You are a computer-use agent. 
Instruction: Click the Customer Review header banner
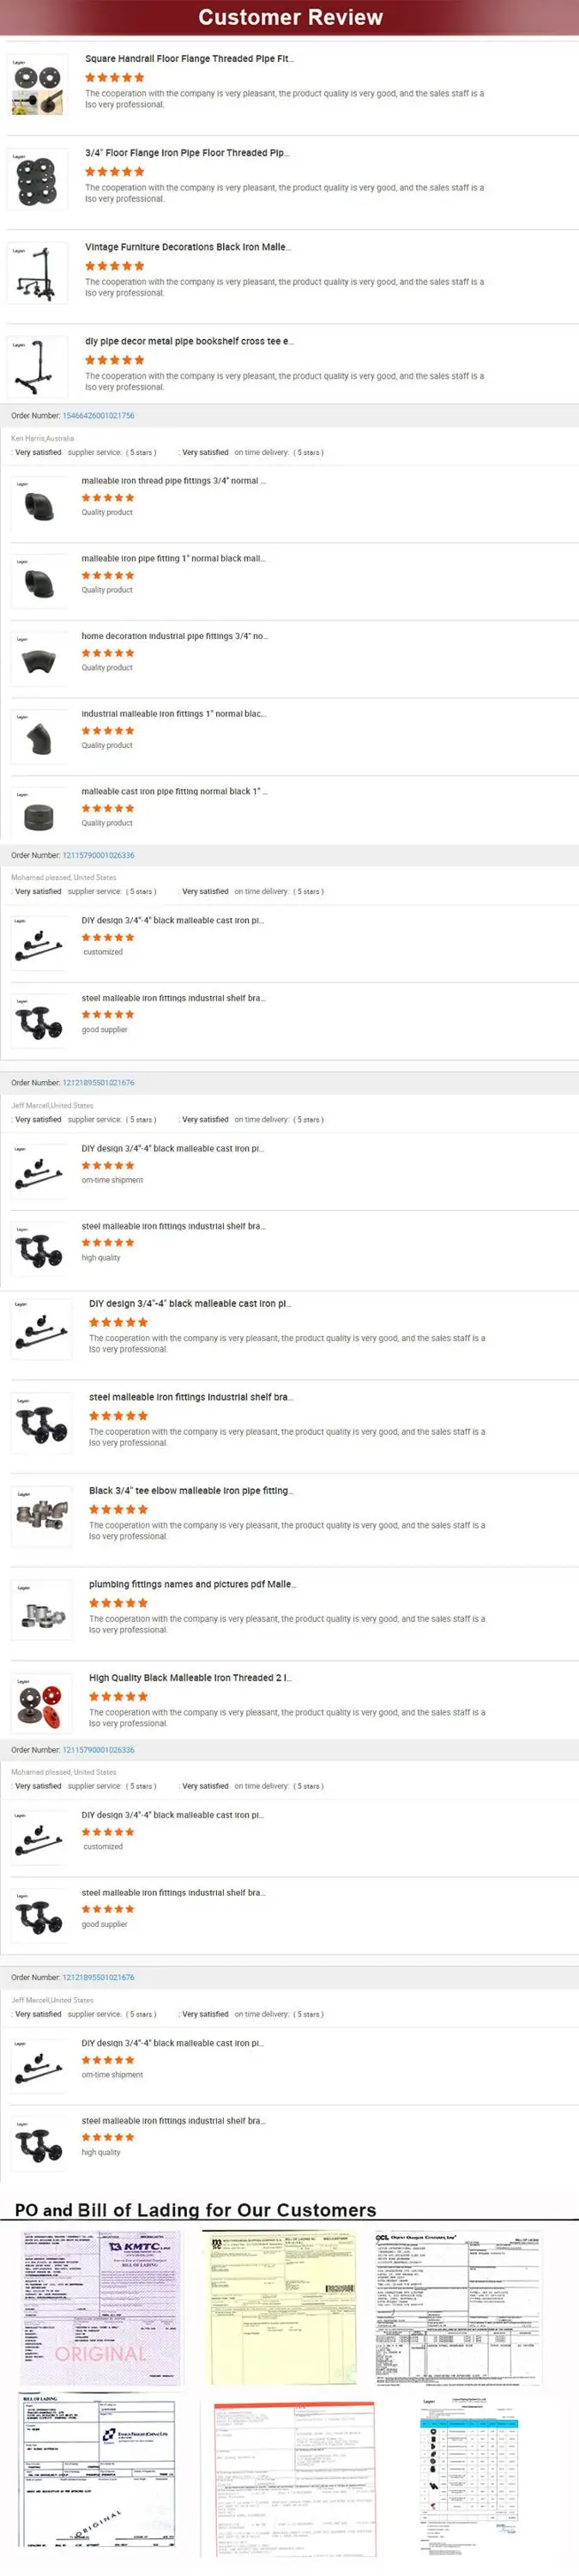point(290,17)
